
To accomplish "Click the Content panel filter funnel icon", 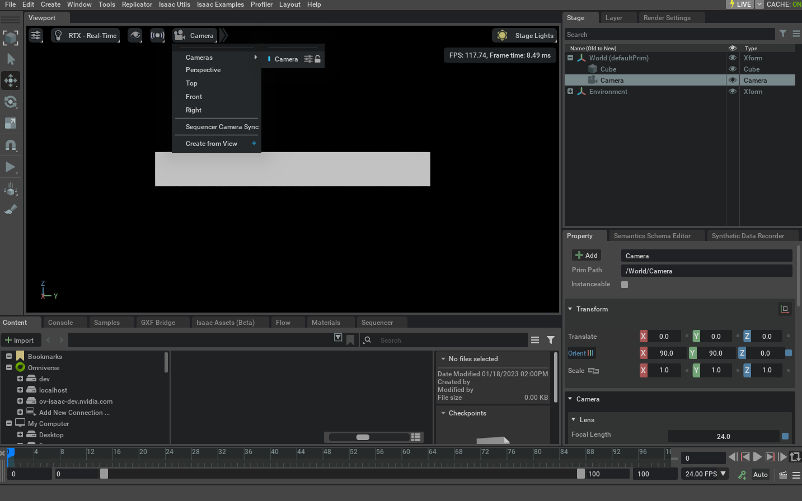I will tap(551, 340).
